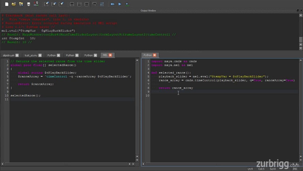Click the first clear history brush icon

pyautogui.click(x=46, y=4)
